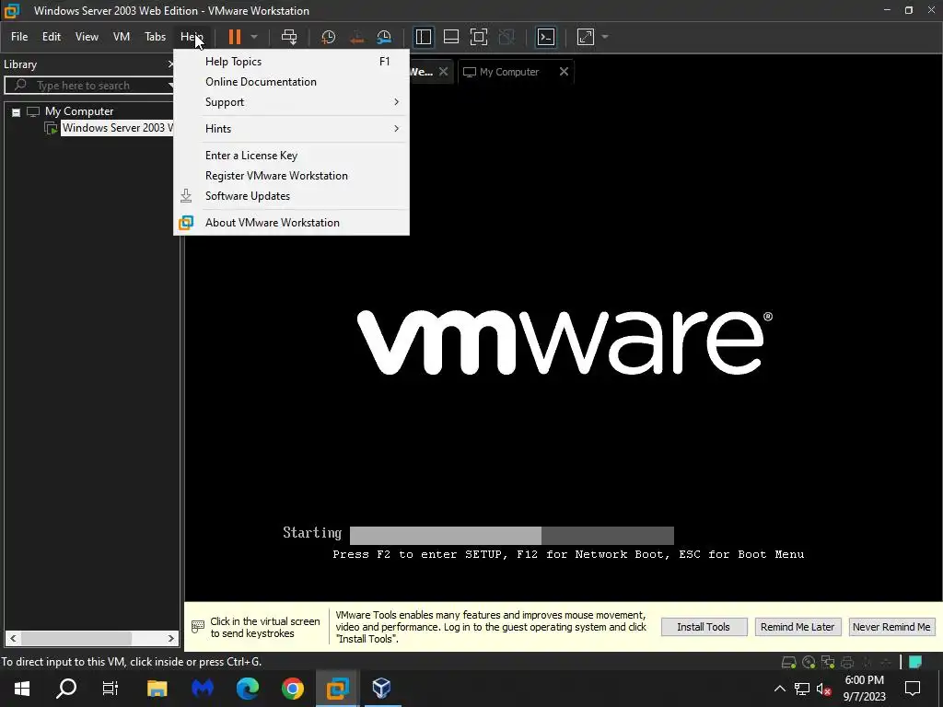943x707 pixels.
Task: Revert the virtual machine to its snapshot
Action: click(356, 37)
